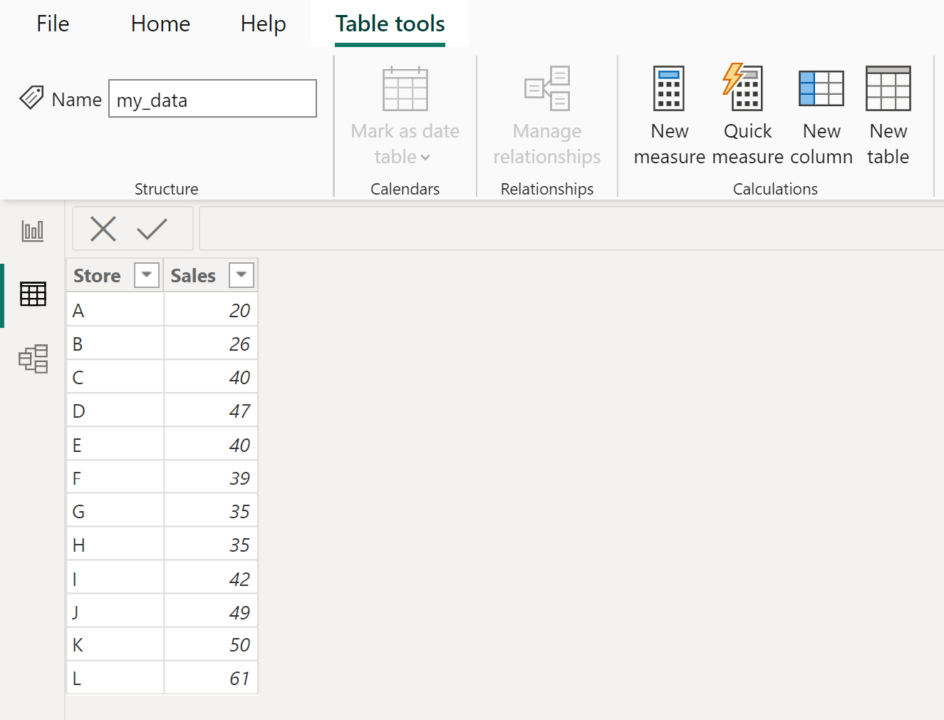Expand the Mark as date table chevron
The image size is (944, 720).
point(427,158)
